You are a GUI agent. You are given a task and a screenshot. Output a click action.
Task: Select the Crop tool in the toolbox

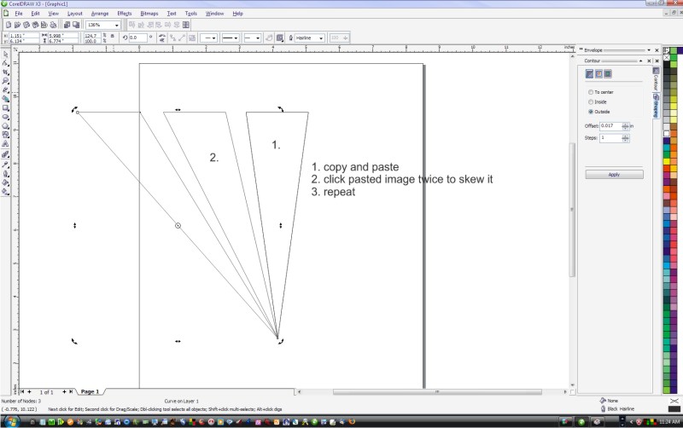coord(5,72)
